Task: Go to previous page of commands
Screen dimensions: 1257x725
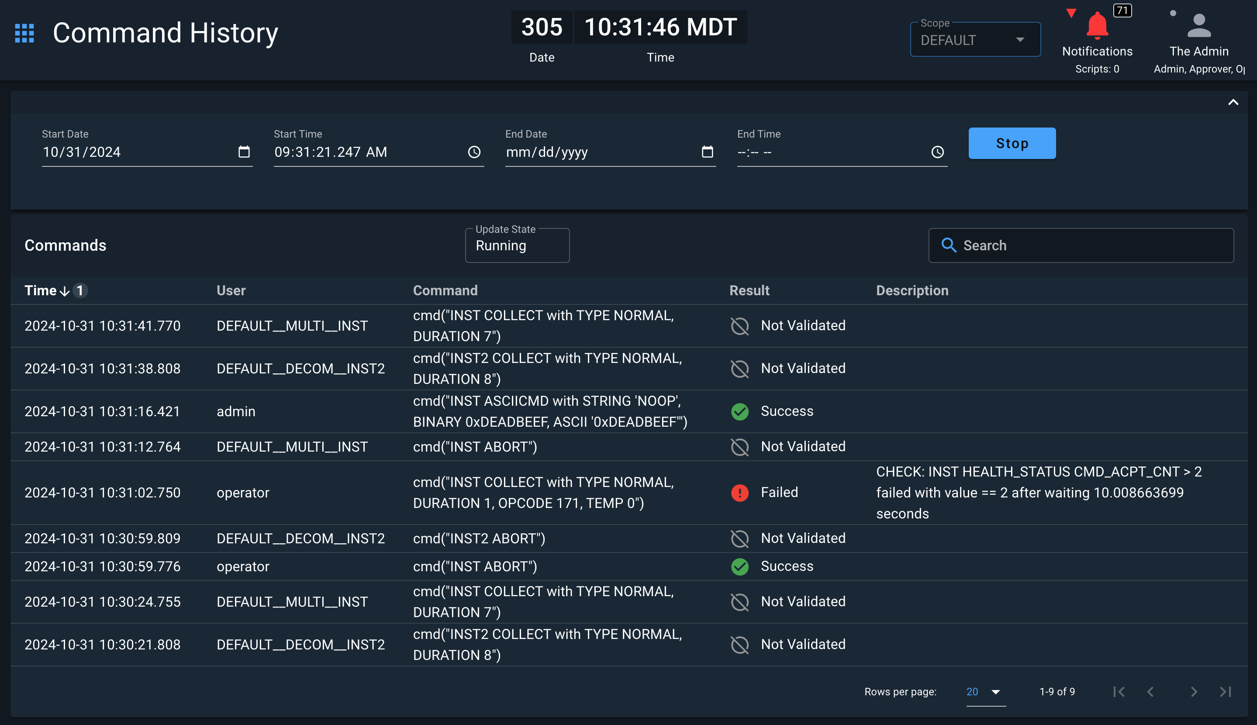Action: pyautogui.click(x=1150, y=692)
